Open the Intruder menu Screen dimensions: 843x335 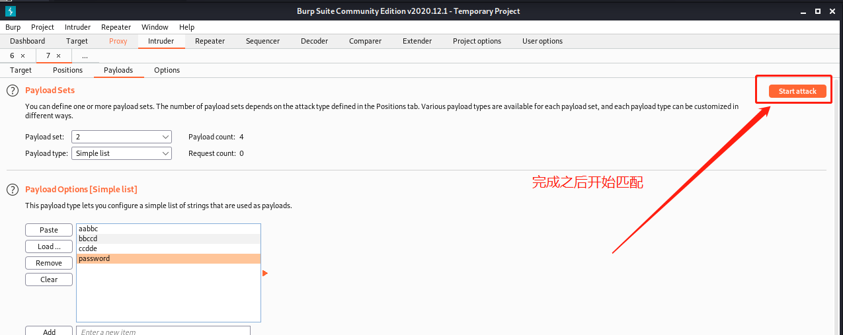point(78,27)
